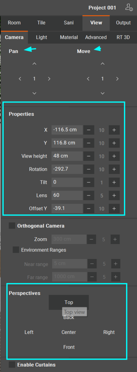
Task: Open the Tile tab
Action: pyautogui.click(x=41, y=23)
